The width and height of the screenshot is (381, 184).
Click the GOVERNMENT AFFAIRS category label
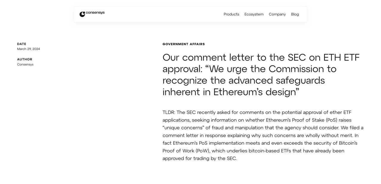pos(184,44)
